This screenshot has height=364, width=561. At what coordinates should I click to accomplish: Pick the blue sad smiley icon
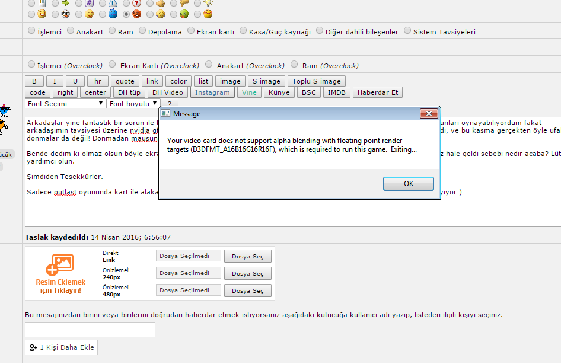click(x=113, y=14)
